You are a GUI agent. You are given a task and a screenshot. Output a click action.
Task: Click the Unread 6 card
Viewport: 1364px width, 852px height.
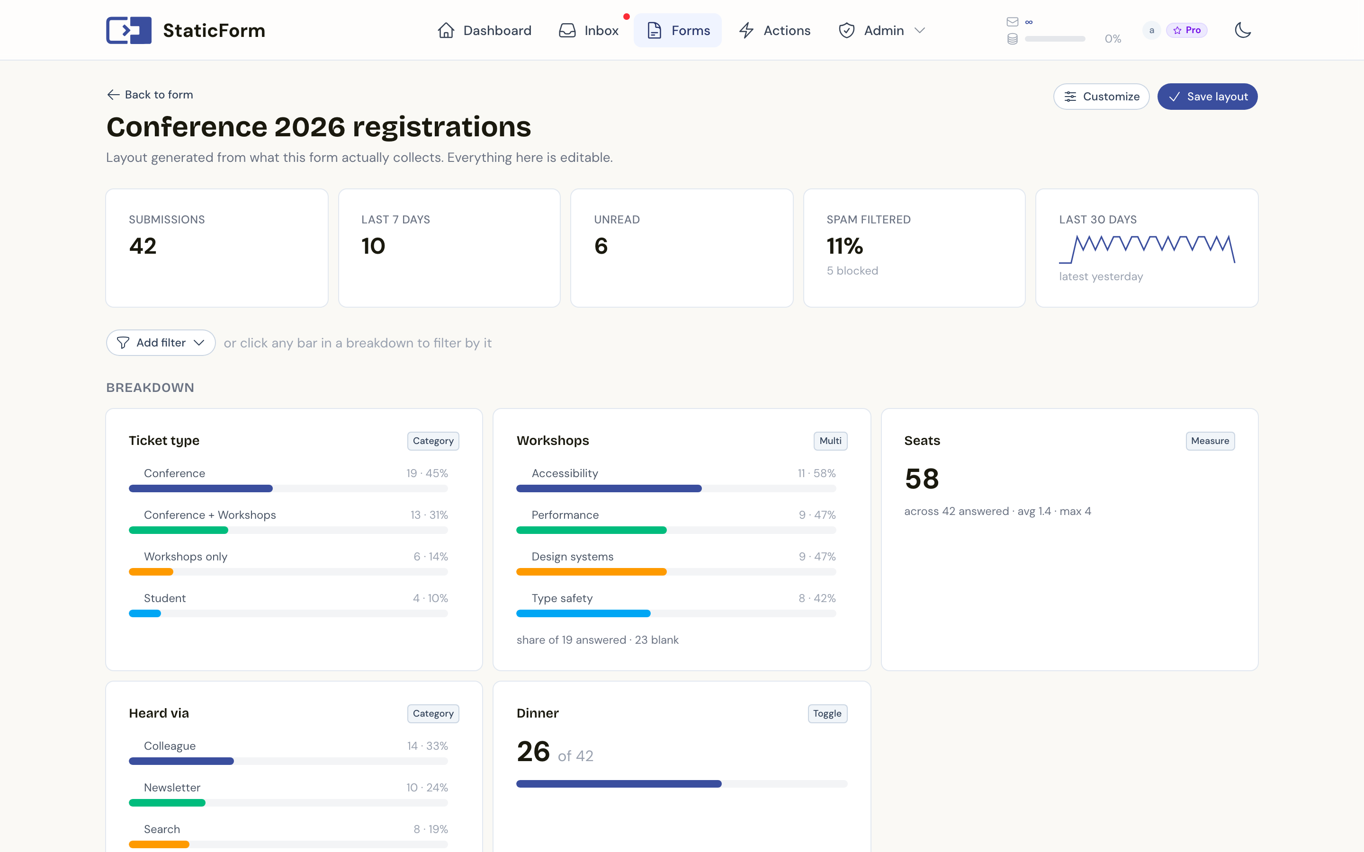click(x=682, y=248)
